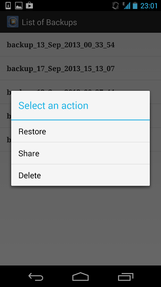This screenshot has width=161, height=287.
Task: Select backup_17_Sep_2013_15_13_07 entry
Action: click(80, 68)
